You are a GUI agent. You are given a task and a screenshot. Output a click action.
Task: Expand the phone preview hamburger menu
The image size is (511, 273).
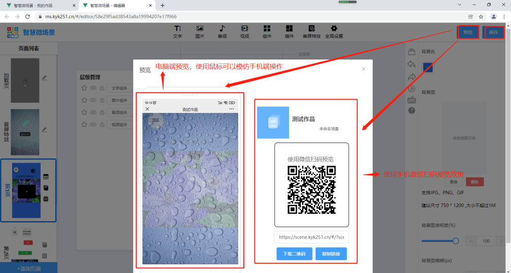155,120
